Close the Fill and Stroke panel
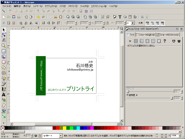Screen dimensions: 185x139 coord(181,29)
